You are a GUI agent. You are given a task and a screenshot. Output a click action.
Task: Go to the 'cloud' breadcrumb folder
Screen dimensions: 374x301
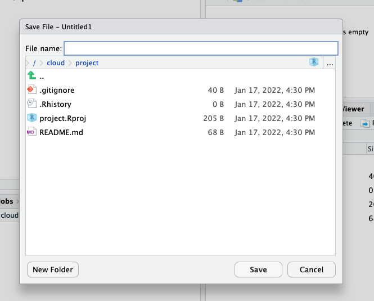click(56, 63)
